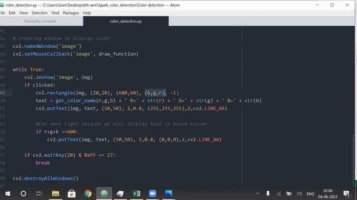Click 'namedWindow' method on line 43

click(x=40, y=46)
